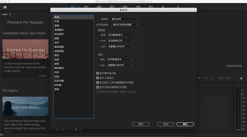Click the Lift icon in the monitor
Viewport: 247px width, 137px height.
point(221,78)
